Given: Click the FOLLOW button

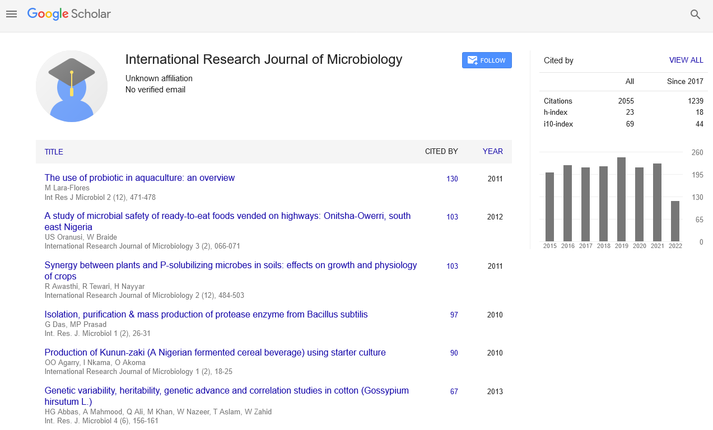Looking at the screenshot, I should [487, 60].
